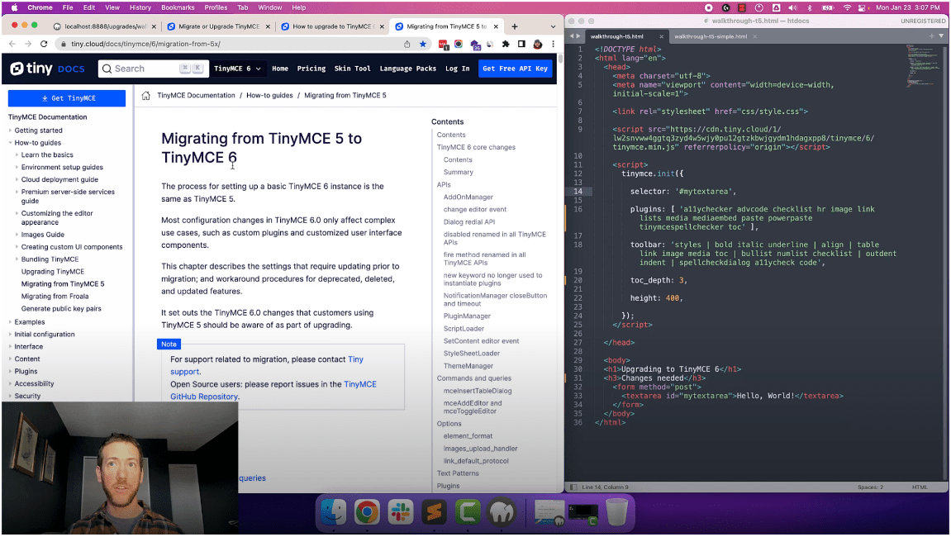Click Sublime code minimap
This screenshot has width=951, height=537.
pyautogui.click(x=922, y=67)
